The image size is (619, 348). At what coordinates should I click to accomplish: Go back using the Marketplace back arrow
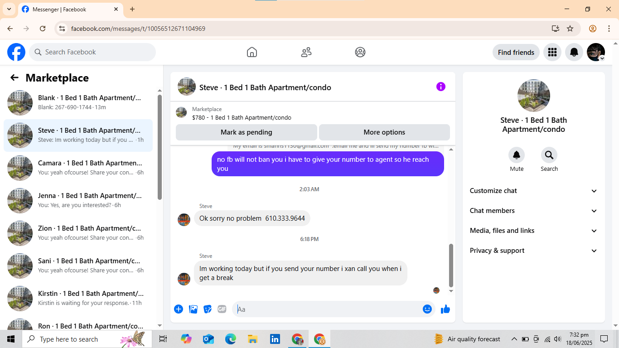15,77
